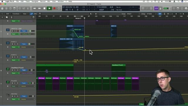Open the List Editors icon
The width and height of the screenshot is (188, 106).
174,9
